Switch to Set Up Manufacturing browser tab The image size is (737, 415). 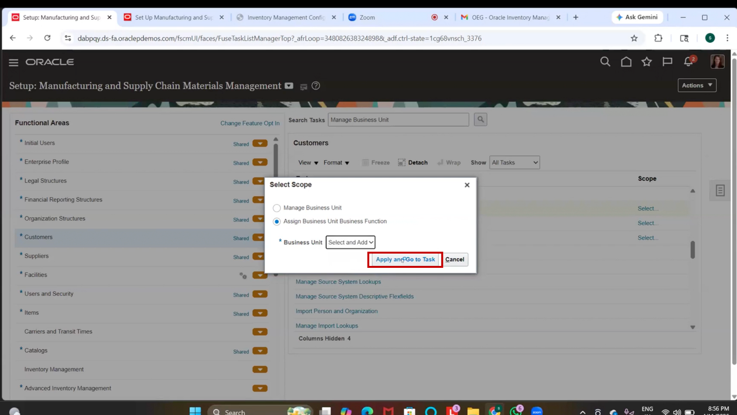[x=174, y=17]
